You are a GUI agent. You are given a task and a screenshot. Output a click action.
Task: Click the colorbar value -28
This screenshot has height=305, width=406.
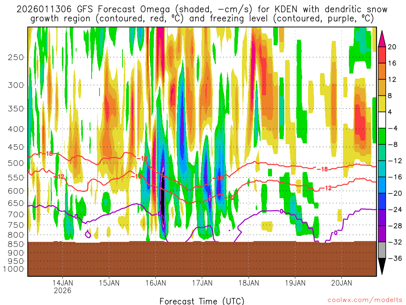tap(395, 226)
